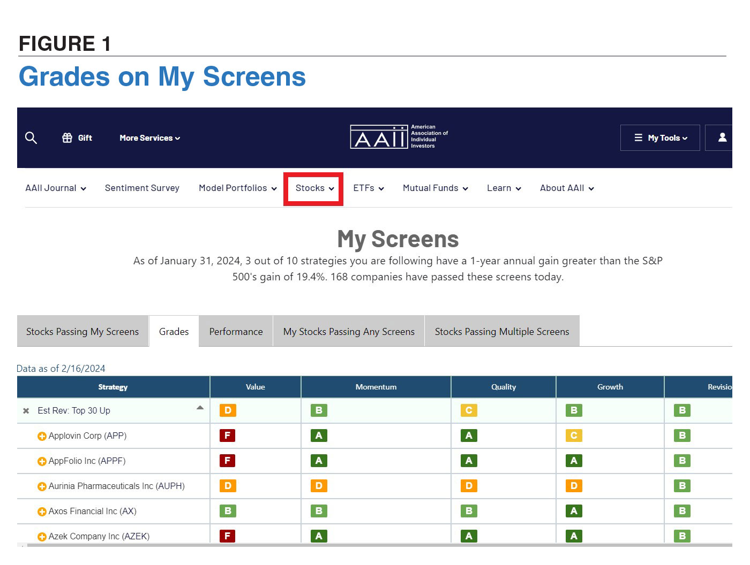Click plus icon beside Axos Financial
This screenshot has width=750, height=565.
42,512
